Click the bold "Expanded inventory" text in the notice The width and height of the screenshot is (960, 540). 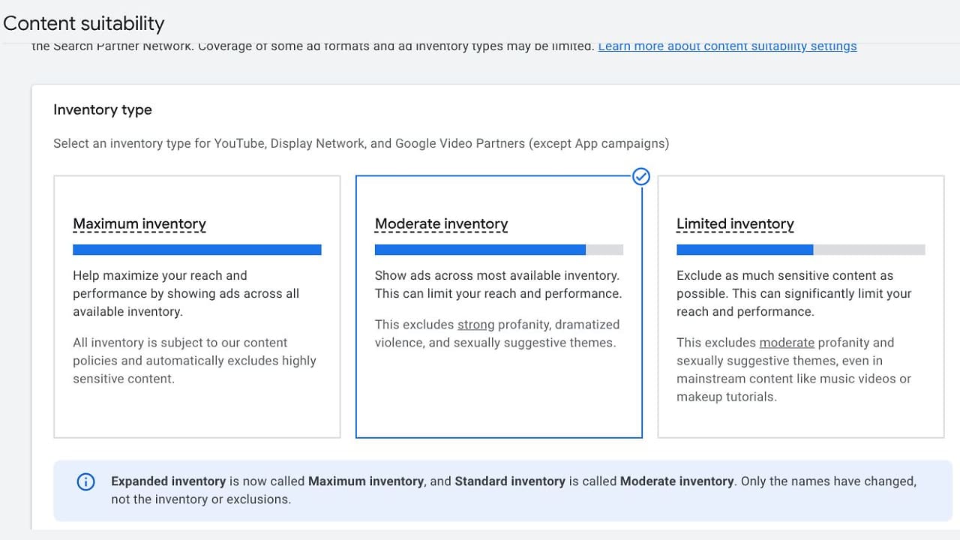169,481
